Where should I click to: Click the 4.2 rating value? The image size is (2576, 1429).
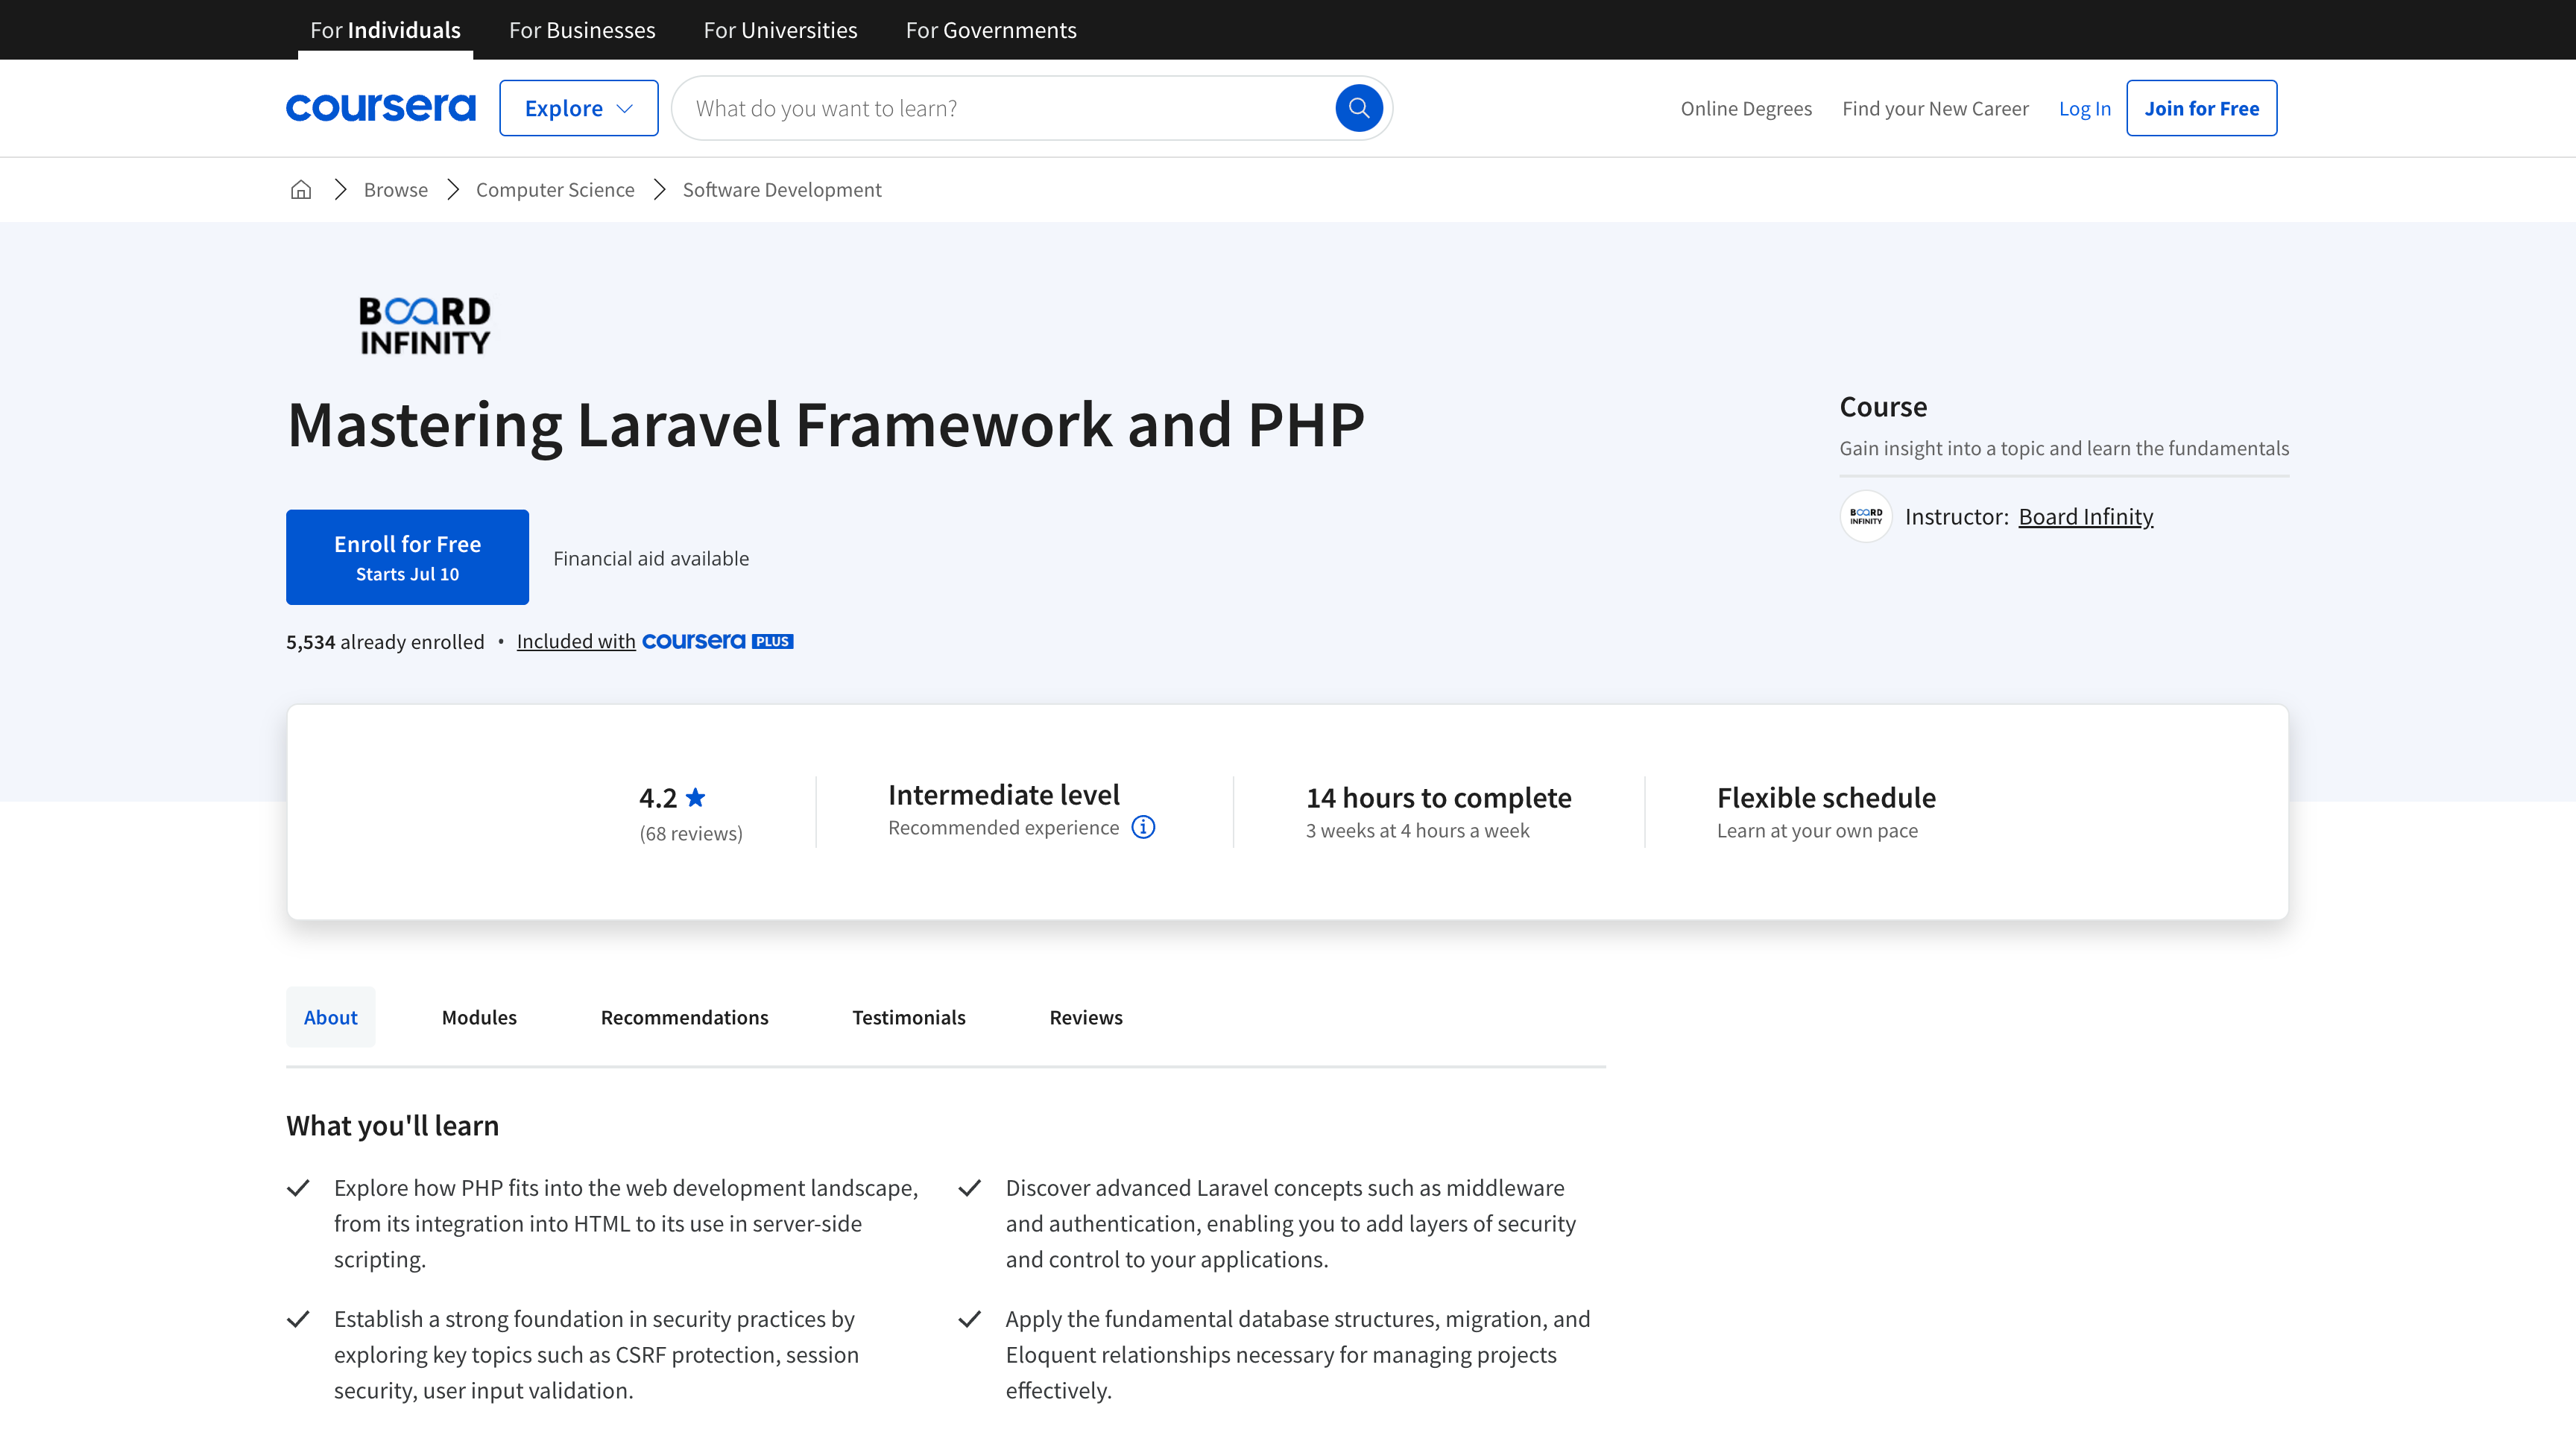click(658, 797)
